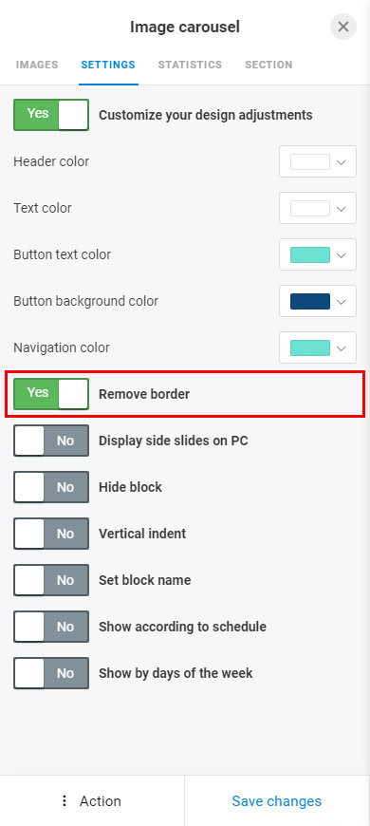Open the Navigation color dropdown chevron
The image size is (370, 826).
pos(341,348)
